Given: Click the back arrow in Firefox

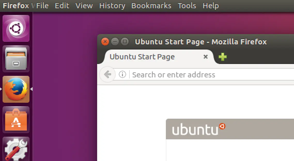Looking at the screenshot, I should coord(108,74).
